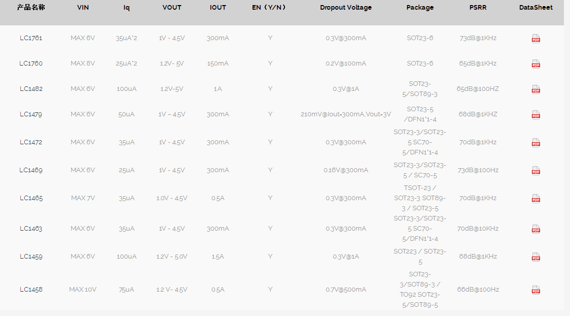The image size is (570, 316).
Task: Open the PDF icon in the LC1465 row
Action: tap(536, 199)
